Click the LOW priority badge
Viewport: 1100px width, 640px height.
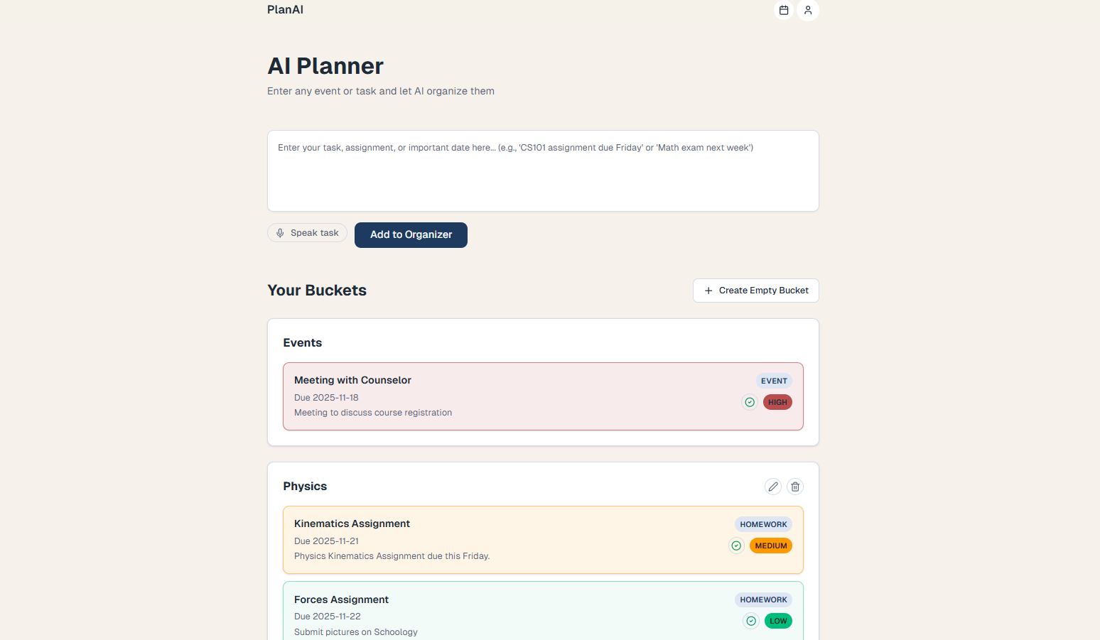(x=778, y=621)
